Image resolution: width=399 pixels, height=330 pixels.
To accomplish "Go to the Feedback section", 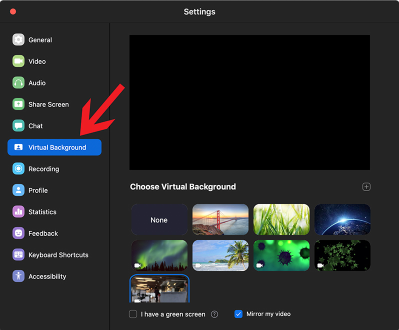I will [x=43, y=233].
